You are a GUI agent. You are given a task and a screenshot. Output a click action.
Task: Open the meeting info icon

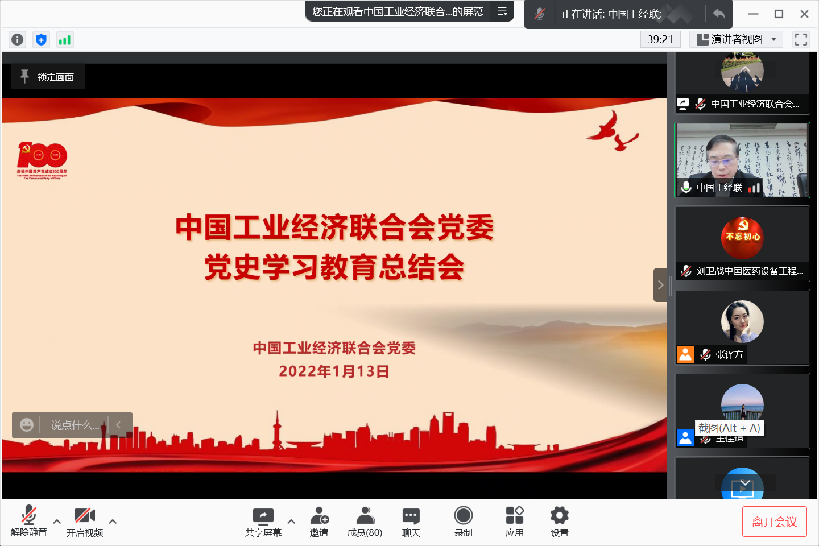18,39
